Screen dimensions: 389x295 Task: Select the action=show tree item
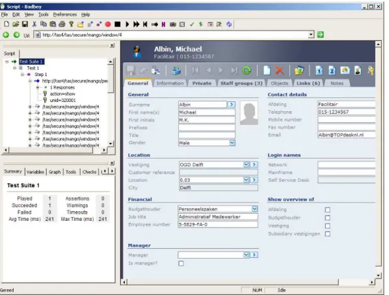coord(62,94)
